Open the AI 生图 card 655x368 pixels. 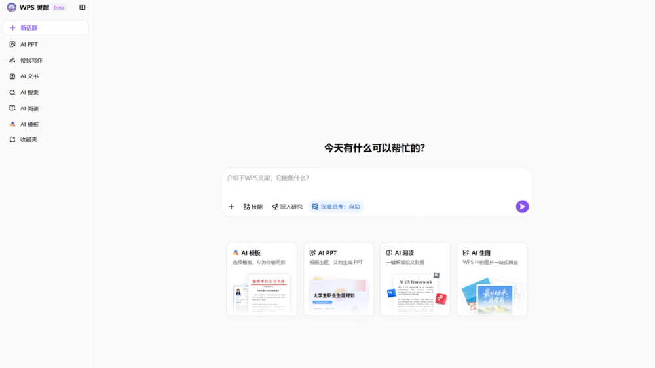pos(492,279)
